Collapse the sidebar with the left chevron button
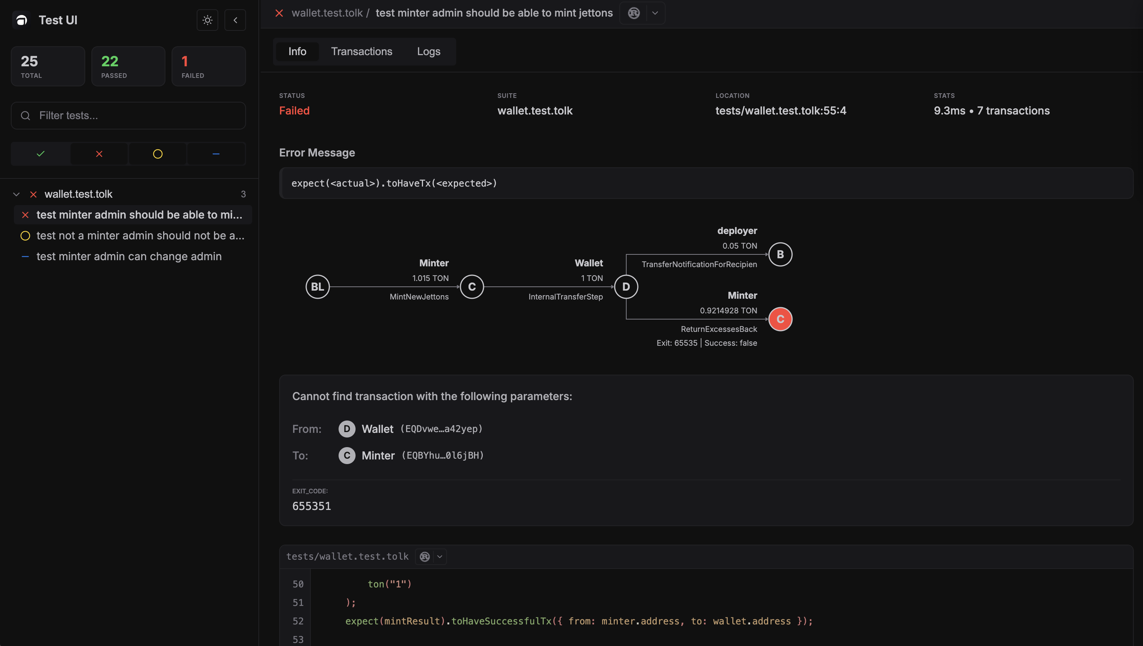 pos(235,20)
